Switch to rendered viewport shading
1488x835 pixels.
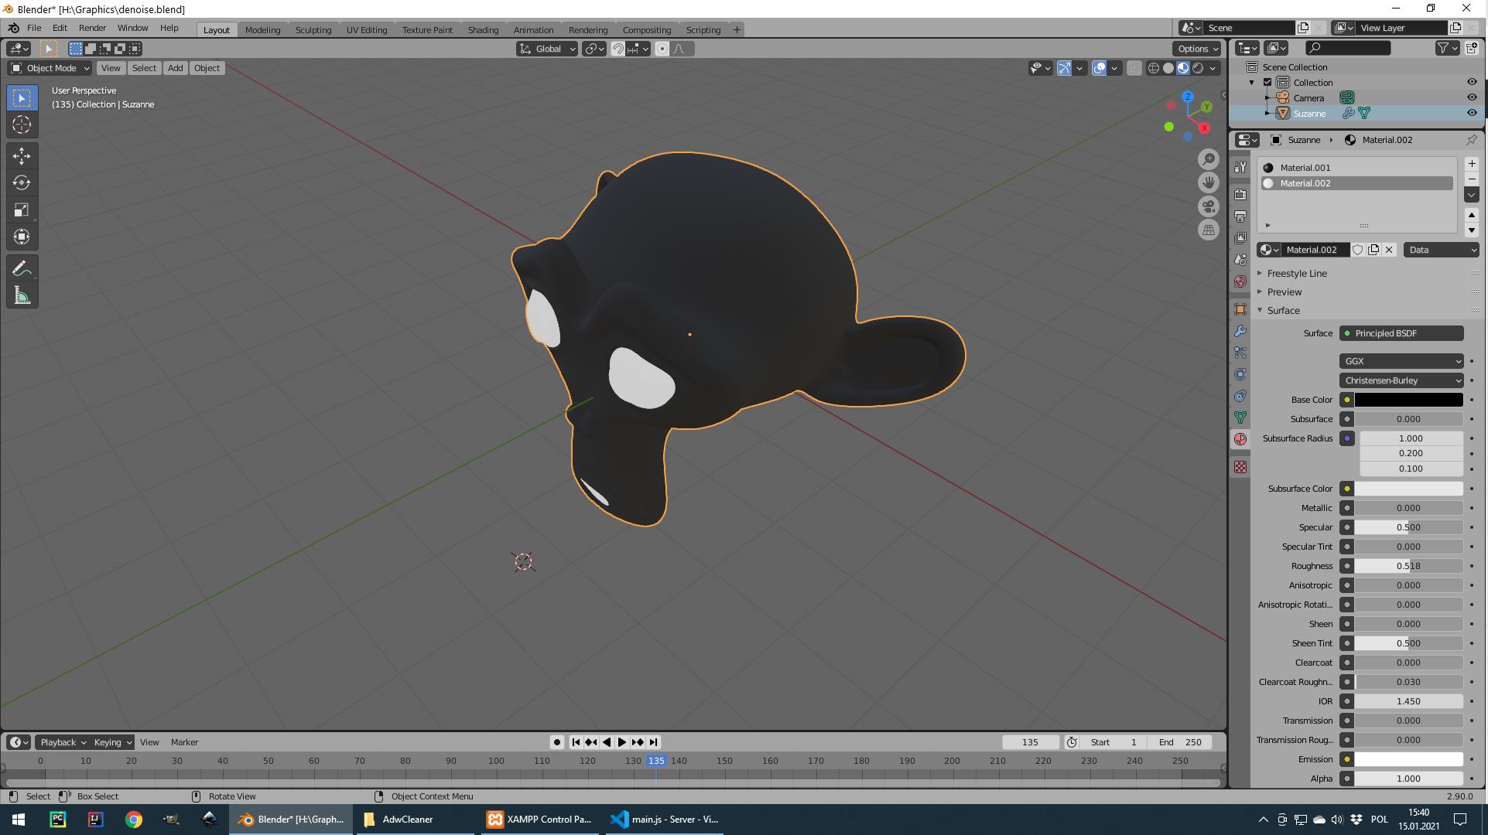(x=1198, y=68)
